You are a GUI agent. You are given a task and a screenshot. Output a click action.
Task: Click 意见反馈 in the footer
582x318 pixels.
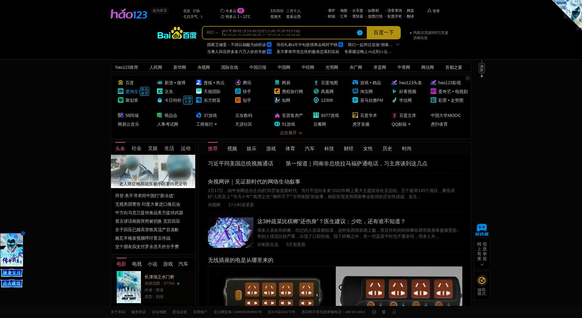point(180,312)
